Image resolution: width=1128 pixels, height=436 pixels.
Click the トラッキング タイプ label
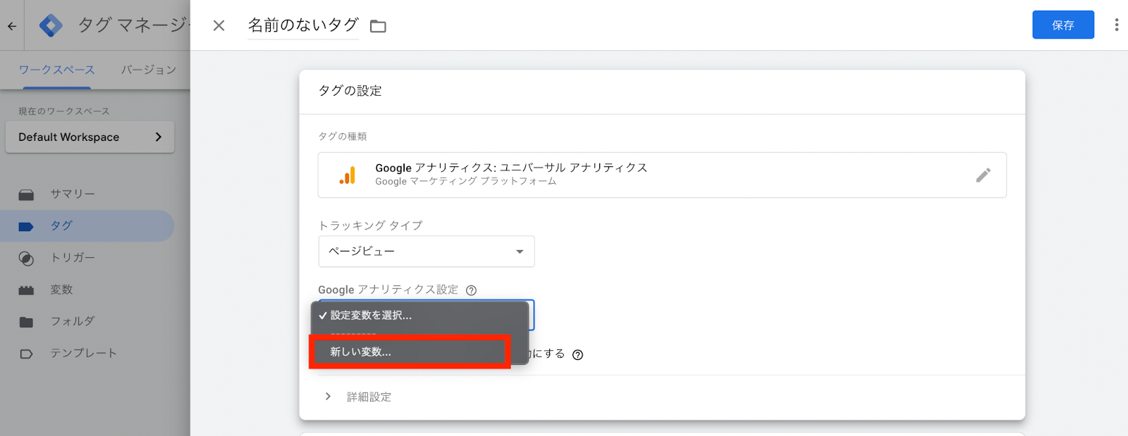371,225
